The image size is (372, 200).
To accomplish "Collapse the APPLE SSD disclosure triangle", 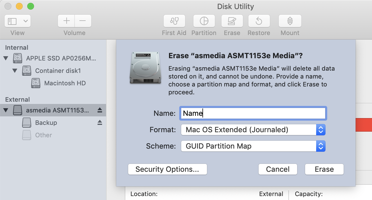I will click(x=6, y=58).
